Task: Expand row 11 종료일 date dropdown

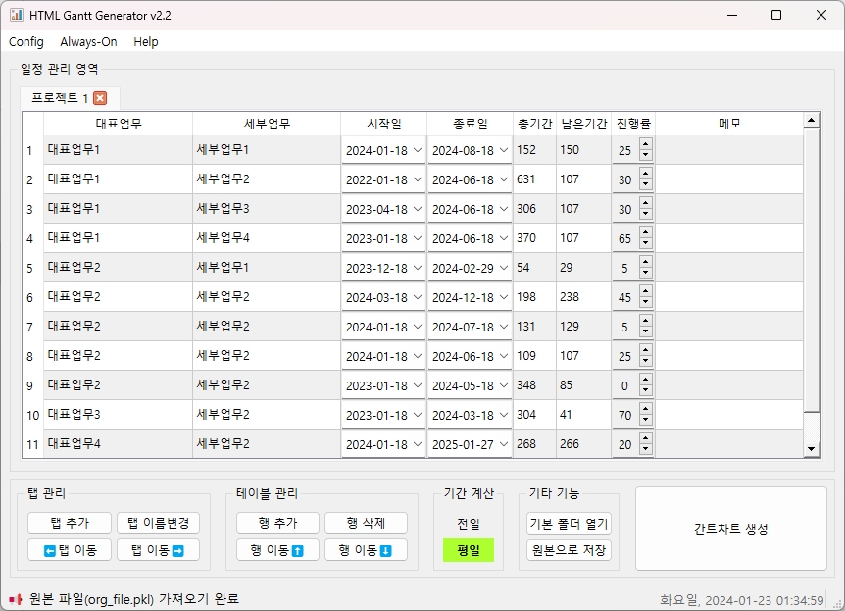Action: (504, 444)
